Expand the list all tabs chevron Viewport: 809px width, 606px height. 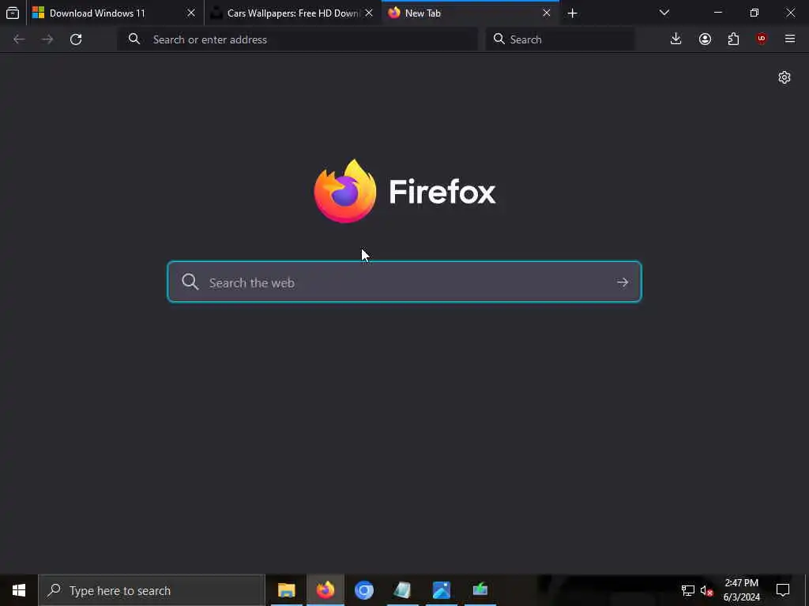[x=664, y=13]
